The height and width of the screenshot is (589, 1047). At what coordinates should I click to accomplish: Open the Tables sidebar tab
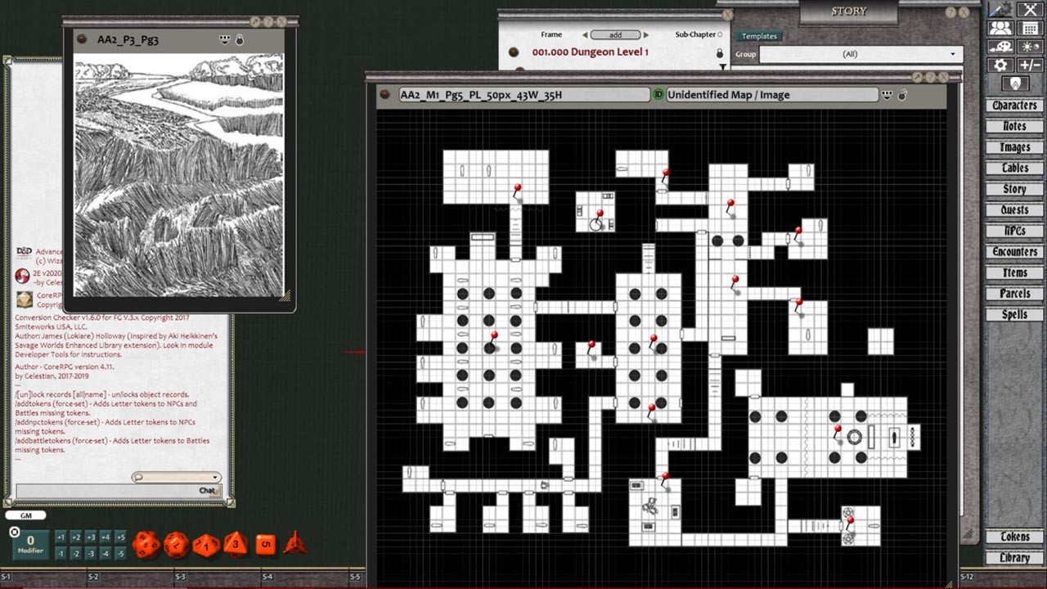(x=1014, y=169)
